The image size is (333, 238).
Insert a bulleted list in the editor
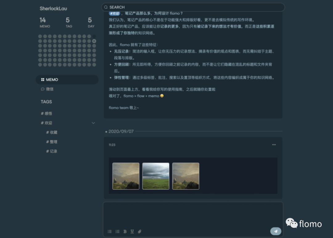[109, 232]
